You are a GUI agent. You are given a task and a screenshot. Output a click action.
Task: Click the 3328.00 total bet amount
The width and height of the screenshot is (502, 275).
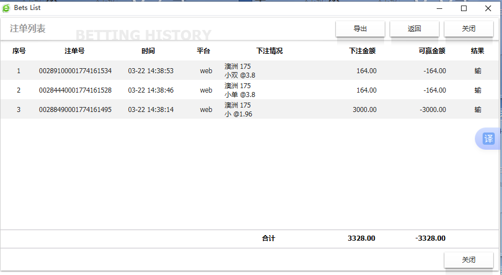point(361,238)
